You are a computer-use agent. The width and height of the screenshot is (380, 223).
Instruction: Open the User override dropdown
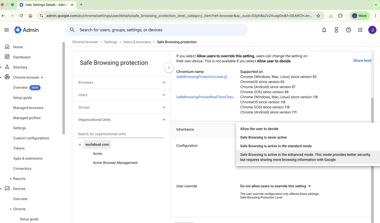(276, 186)
